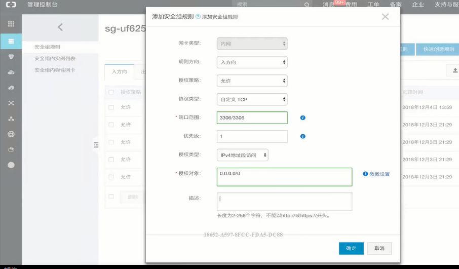Viewport: 459px width, 269px height.
Task: Open the 授权策略 dropdown showing 允许
Action: pos(252,81)
